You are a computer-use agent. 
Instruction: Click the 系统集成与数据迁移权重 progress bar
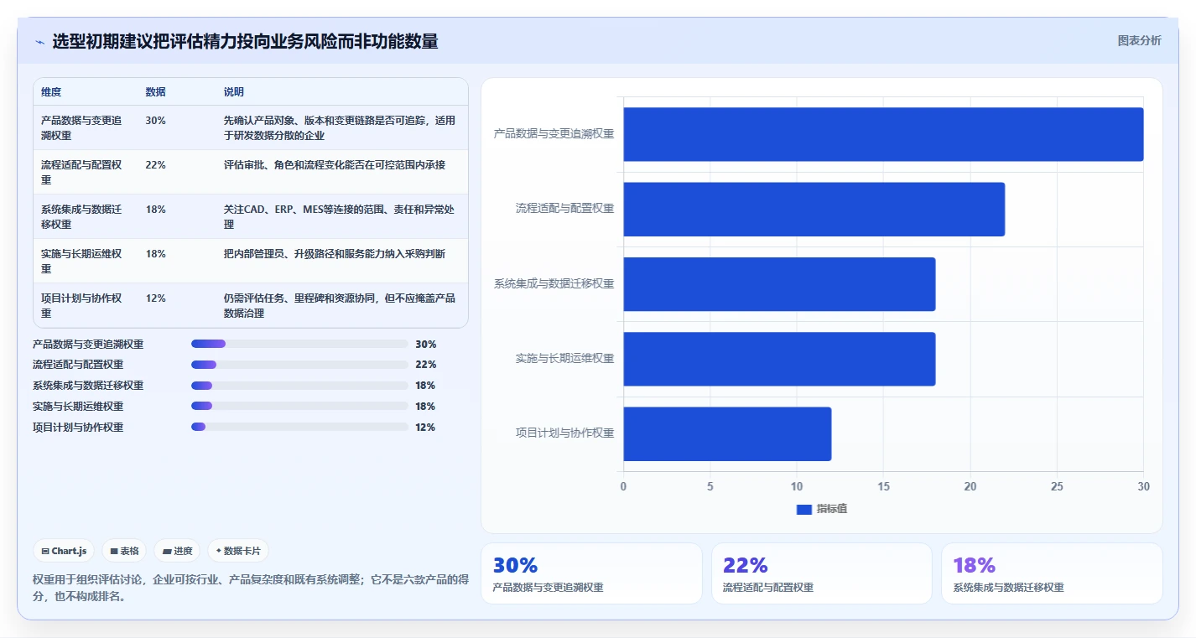tap(299, 386)
